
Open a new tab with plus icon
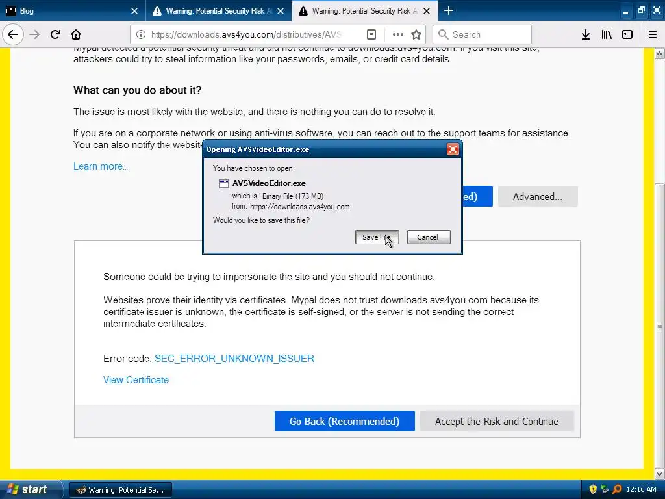pos(448,10)
